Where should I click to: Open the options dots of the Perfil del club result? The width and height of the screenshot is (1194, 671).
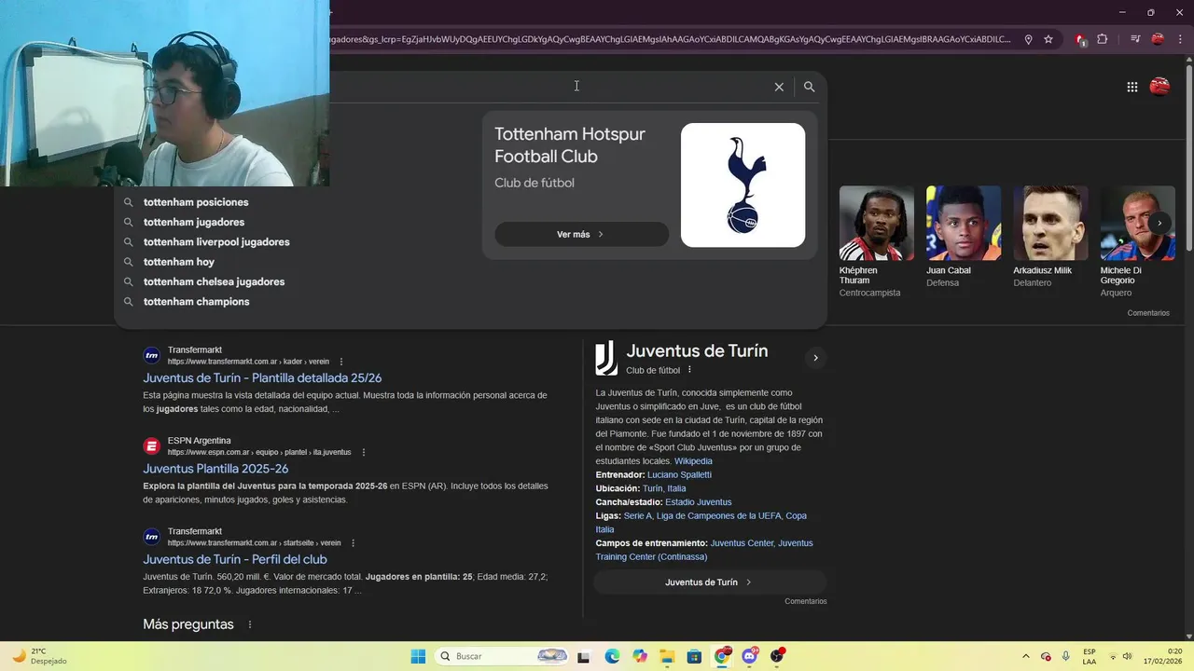pos(353,542)
